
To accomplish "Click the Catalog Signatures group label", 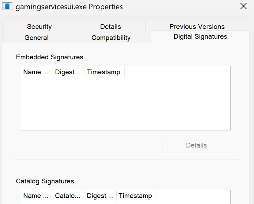I will pos(45,181).
